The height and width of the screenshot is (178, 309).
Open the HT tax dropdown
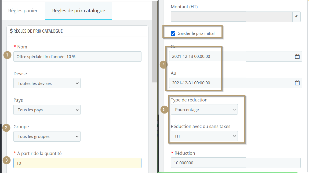click(x=204, y=136)
